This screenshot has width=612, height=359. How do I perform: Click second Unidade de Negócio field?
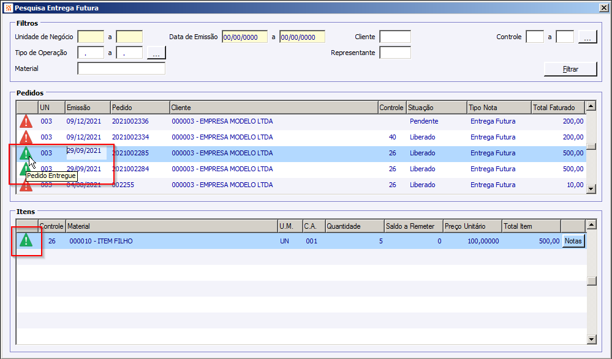click(129, 37)
